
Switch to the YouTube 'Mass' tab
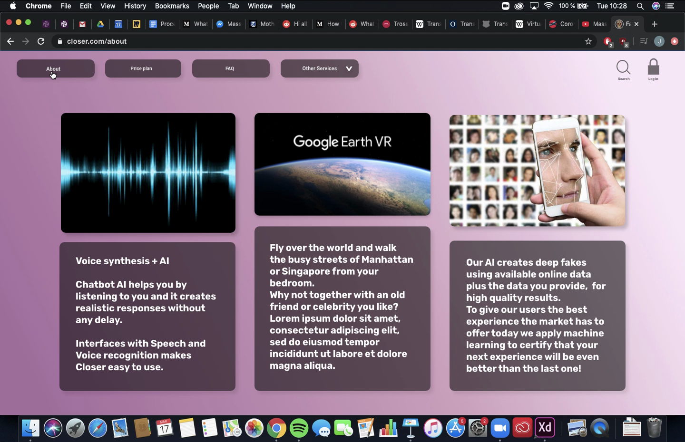tap(595, 24)
